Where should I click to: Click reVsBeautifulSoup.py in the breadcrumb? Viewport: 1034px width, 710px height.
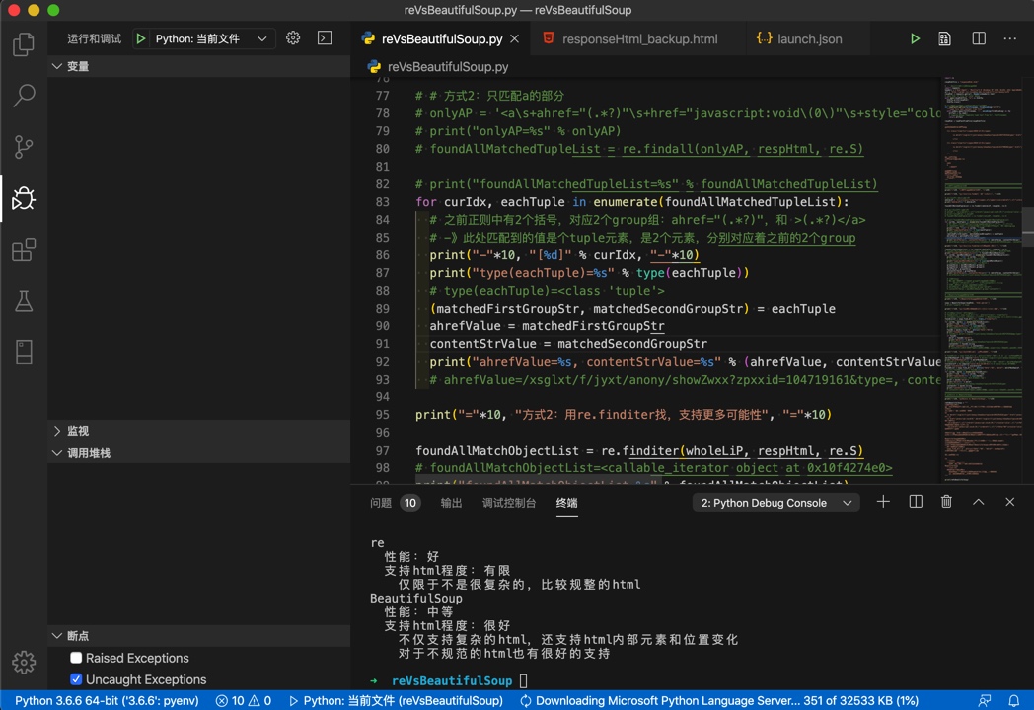[x=448, y=67]
